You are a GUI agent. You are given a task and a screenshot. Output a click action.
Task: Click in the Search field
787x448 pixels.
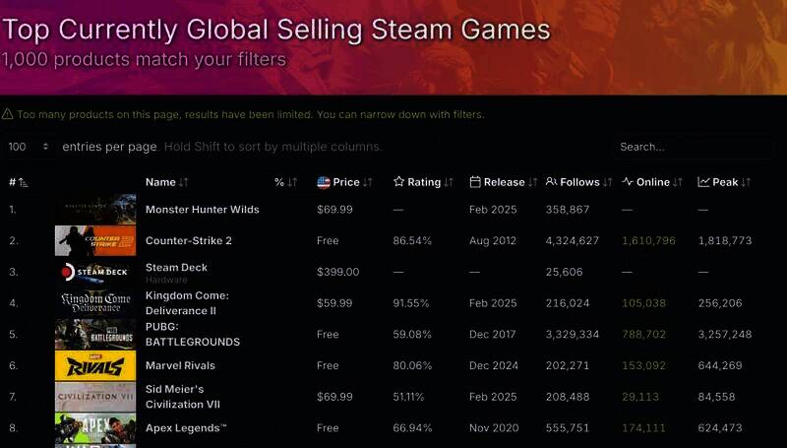(693, 147)
